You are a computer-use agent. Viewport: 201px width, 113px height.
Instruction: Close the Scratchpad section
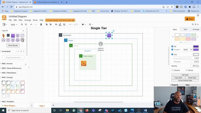point(24,51)
